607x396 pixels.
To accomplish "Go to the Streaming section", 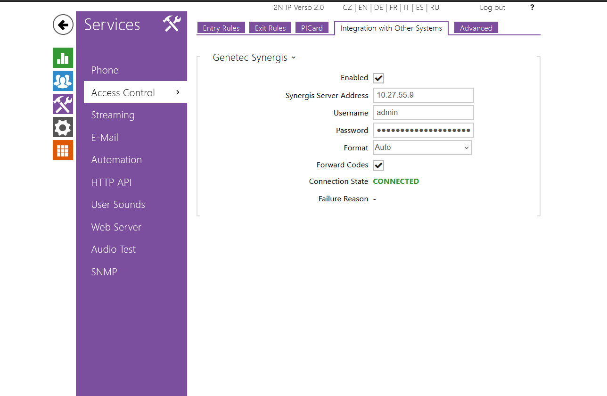I will click(x=113, y=115).
